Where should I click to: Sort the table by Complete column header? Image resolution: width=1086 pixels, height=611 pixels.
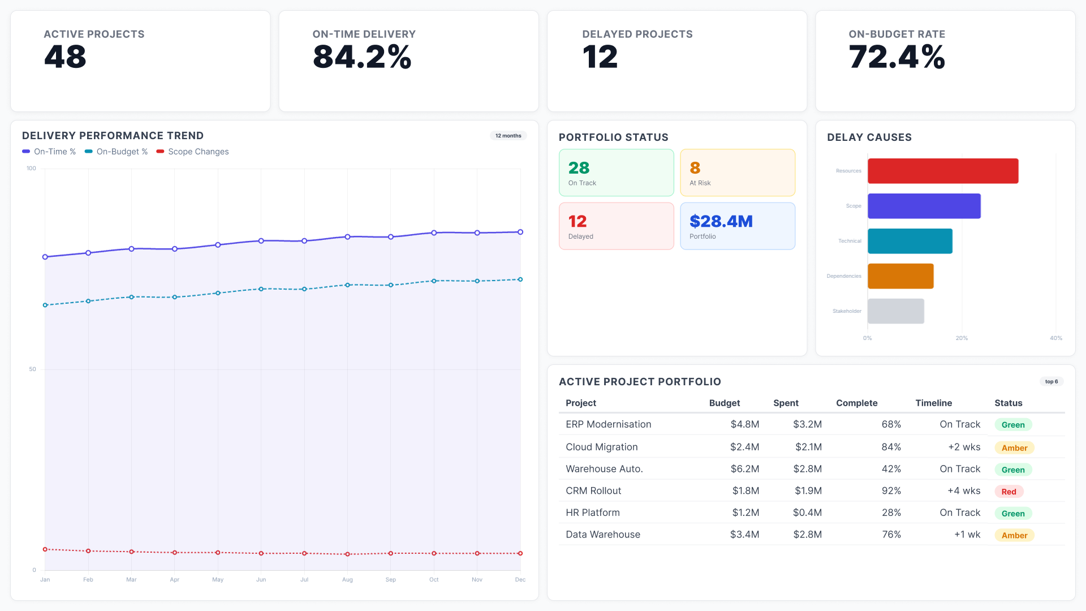[x=857, y=403]
